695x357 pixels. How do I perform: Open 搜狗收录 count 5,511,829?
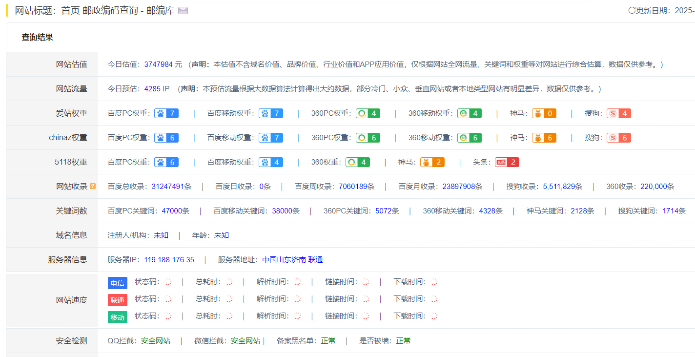pyautogui.click(x=559, y=186)
